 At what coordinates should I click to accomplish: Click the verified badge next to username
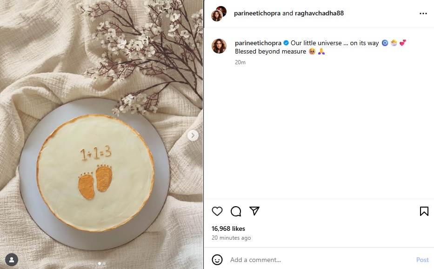pos(286,43)
